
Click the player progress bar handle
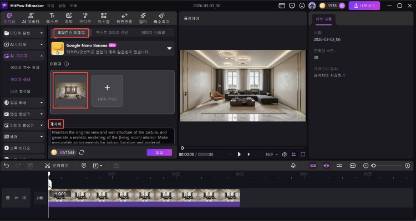coord(182,148)
